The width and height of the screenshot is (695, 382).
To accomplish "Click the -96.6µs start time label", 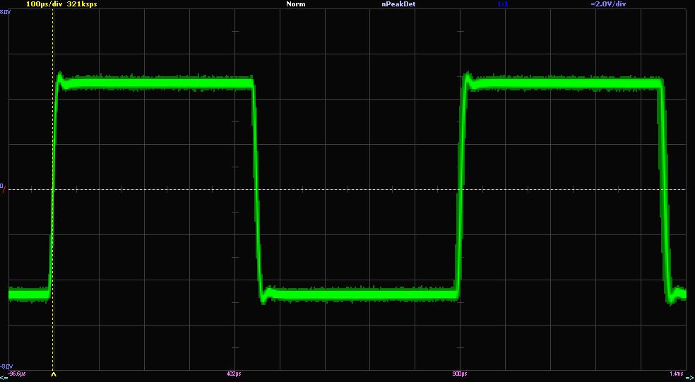I will [x=17, y=372].
